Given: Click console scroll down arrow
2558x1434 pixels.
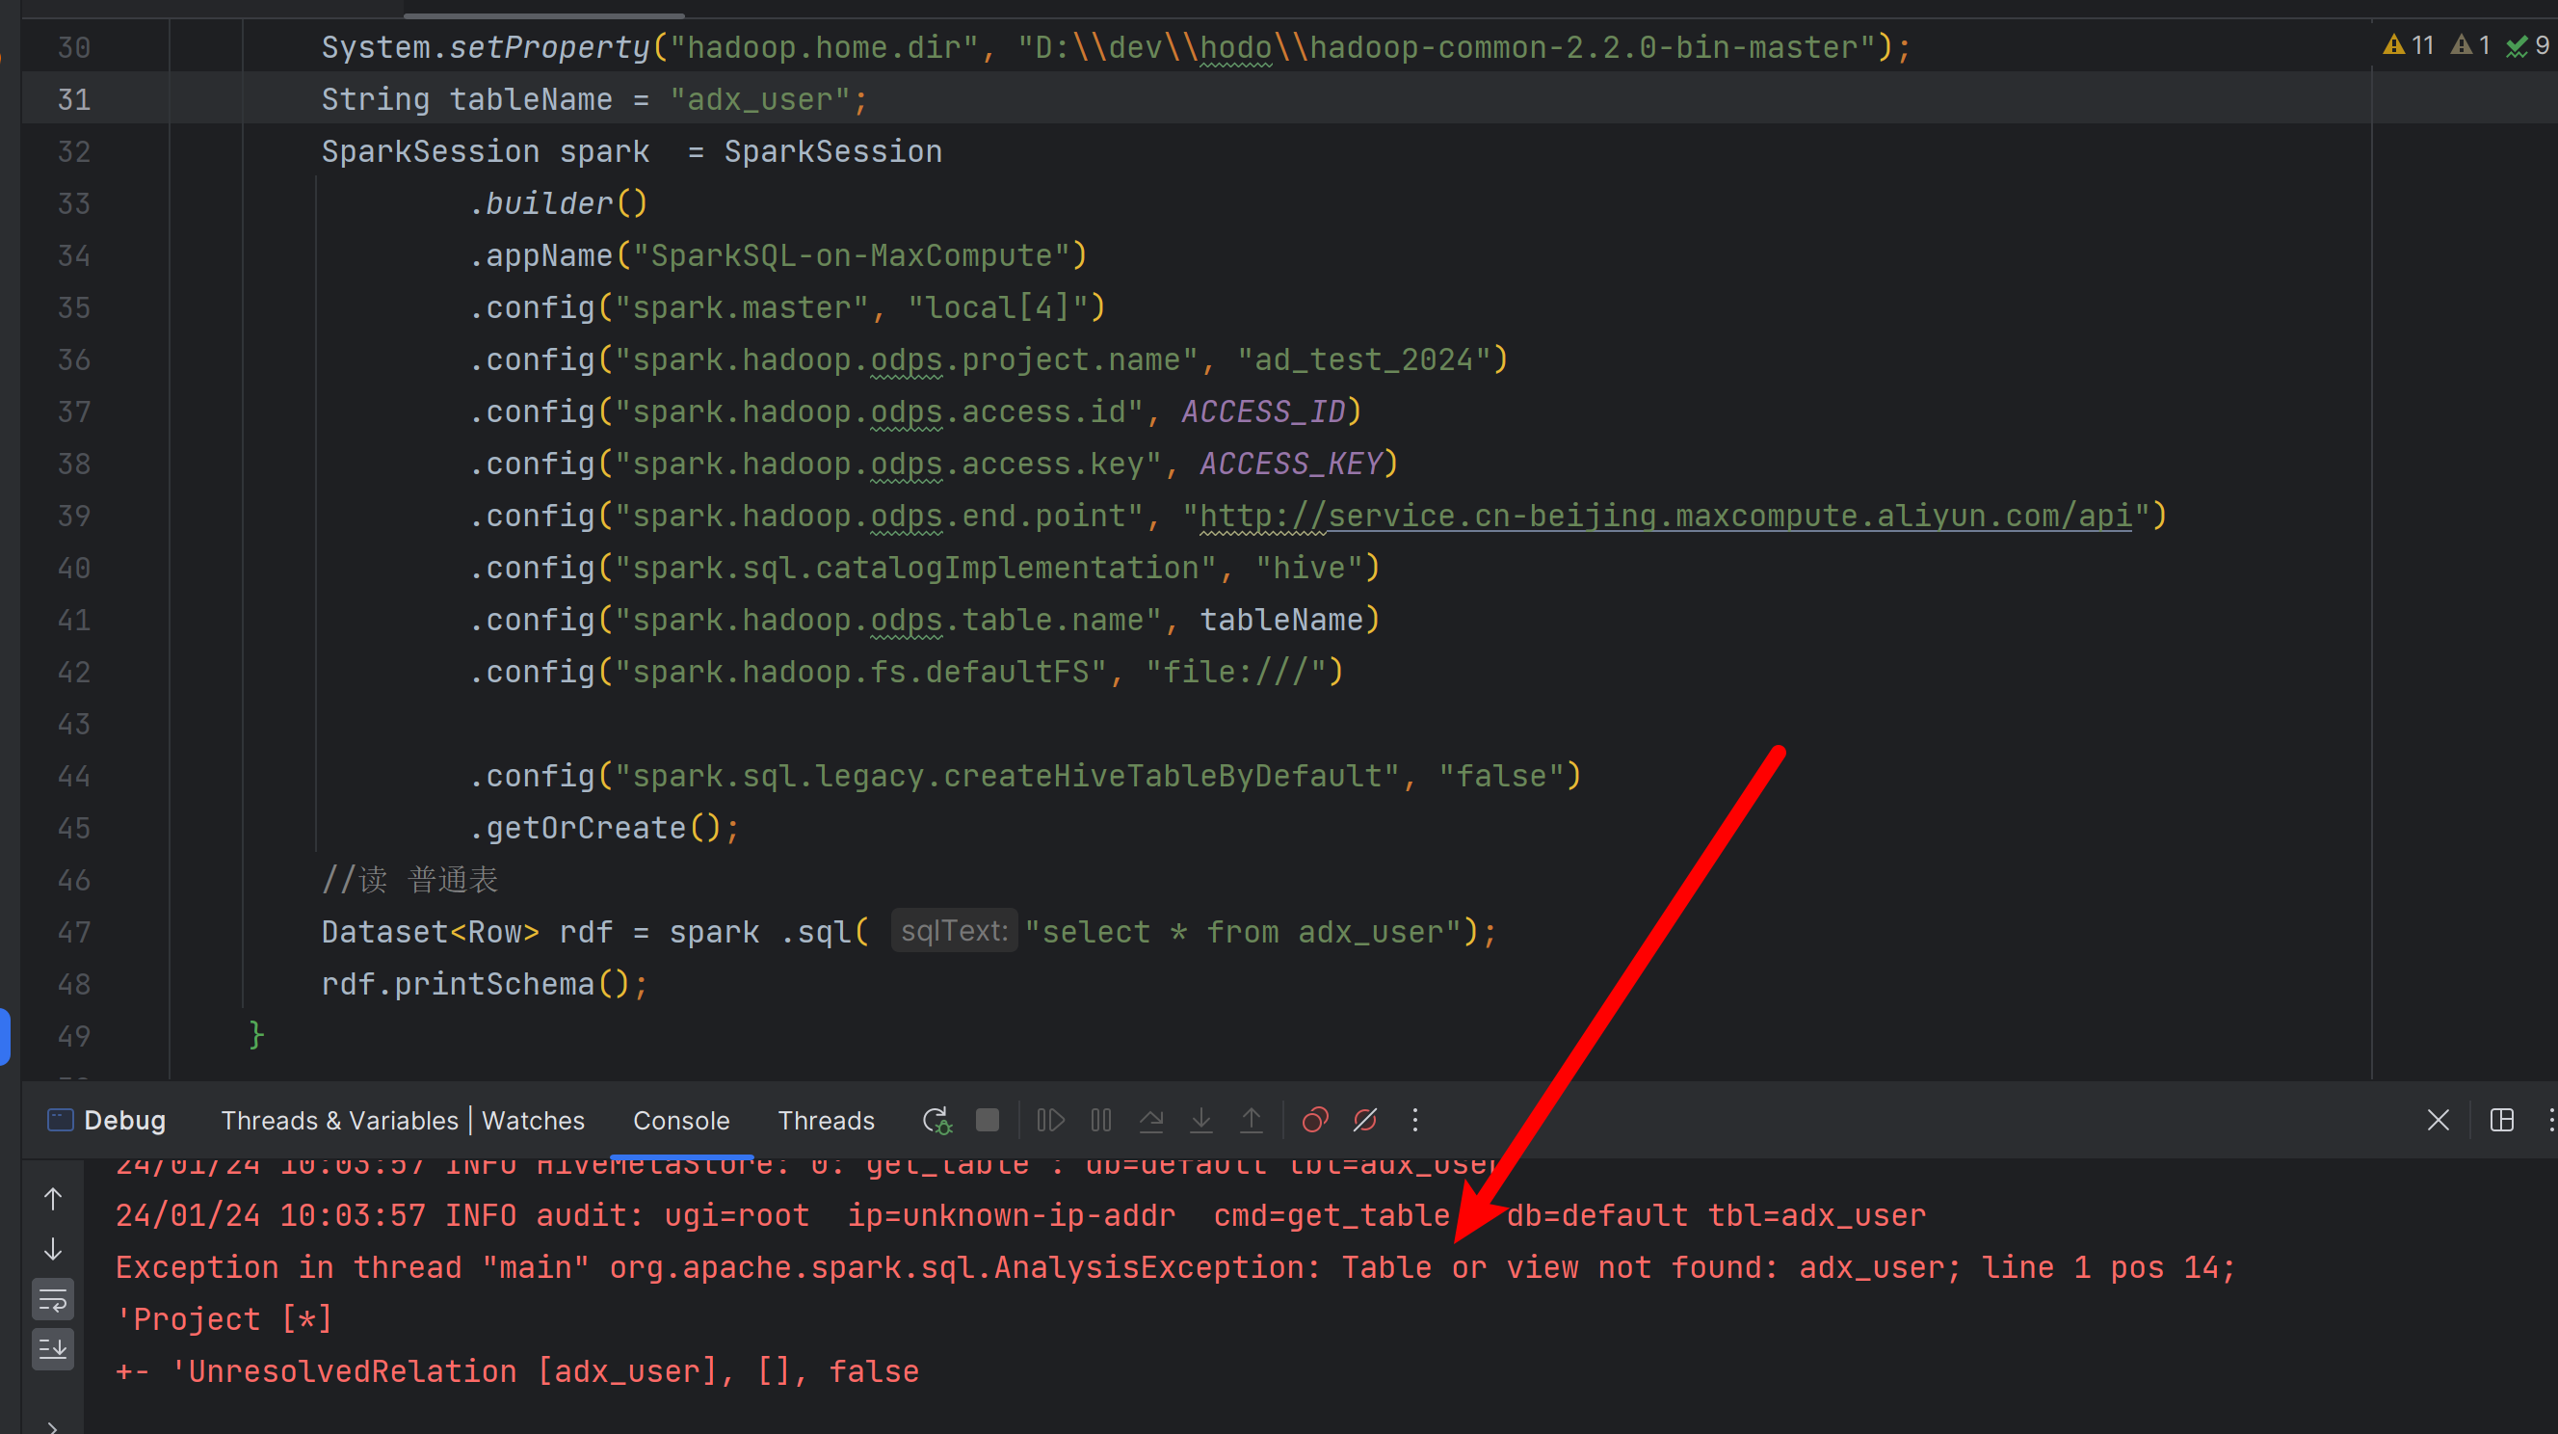Looking at the screenshot, I should click(x=53, y=1249).
